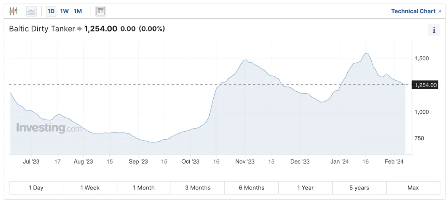Show the 1 Year range
This screenshot has height=203, width=448.
305,188
